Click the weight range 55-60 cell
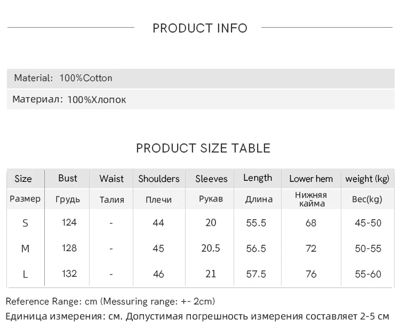The height and width of the screenshot is (336, 400). click(368, 274)
